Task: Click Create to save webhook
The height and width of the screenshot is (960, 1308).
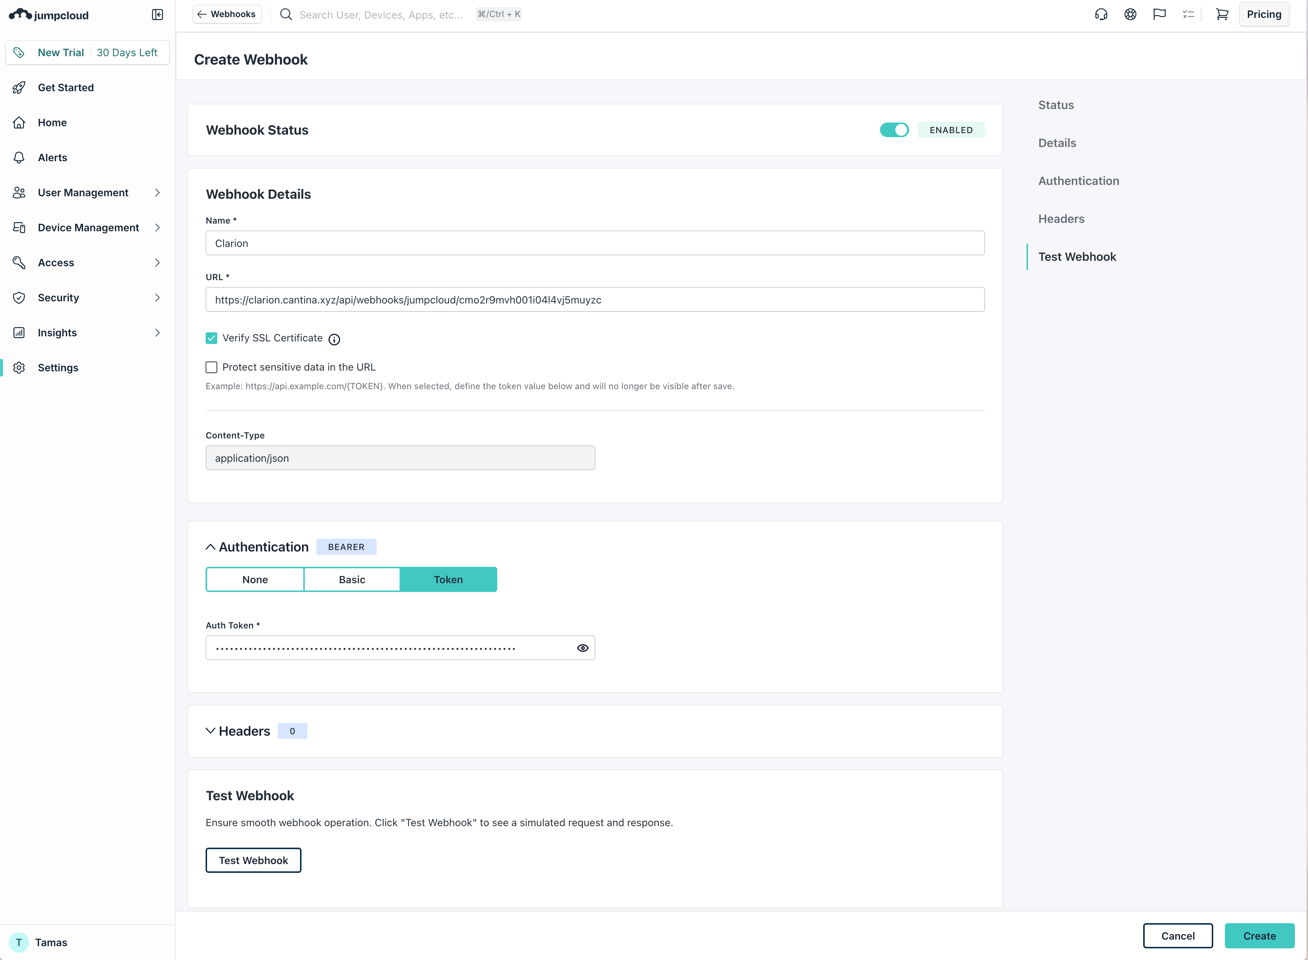Action: click(1259, 936)
